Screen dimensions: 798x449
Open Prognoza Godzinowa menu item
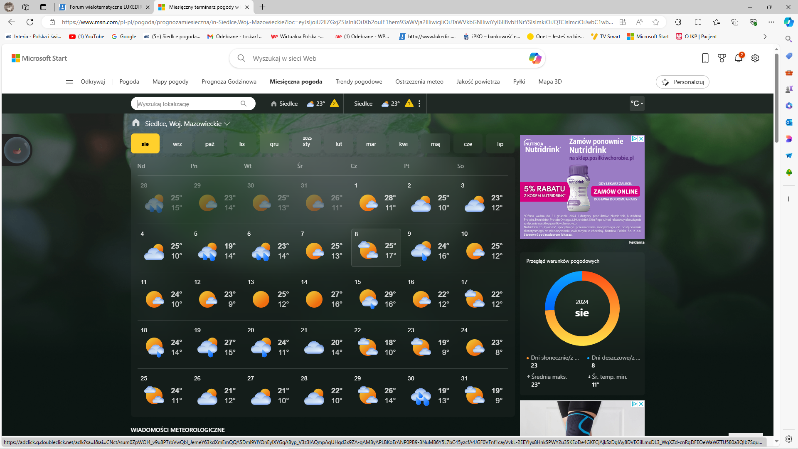tap(229, 81)
